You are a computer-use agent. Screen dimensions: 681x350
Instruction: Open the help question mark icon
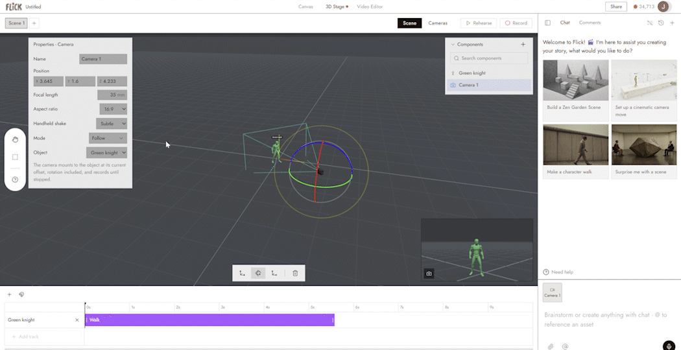point(15,180)
